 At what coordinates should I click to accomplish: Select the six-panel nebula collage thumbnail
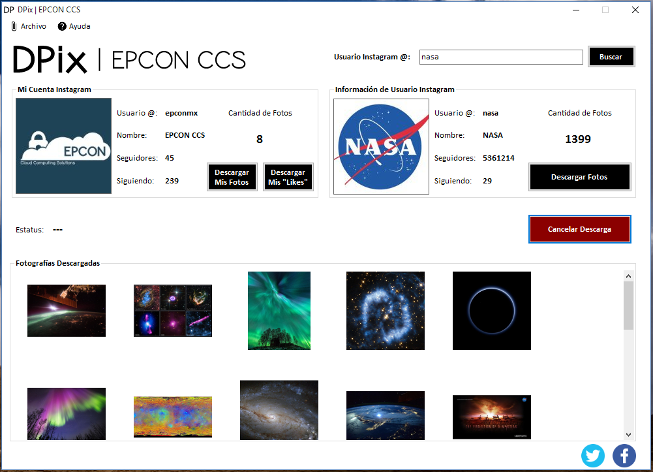tap(173, 311)
